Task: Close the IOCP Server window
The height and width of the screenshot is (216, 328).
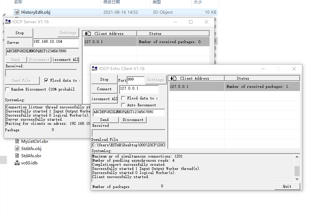Action: (206, 22)
